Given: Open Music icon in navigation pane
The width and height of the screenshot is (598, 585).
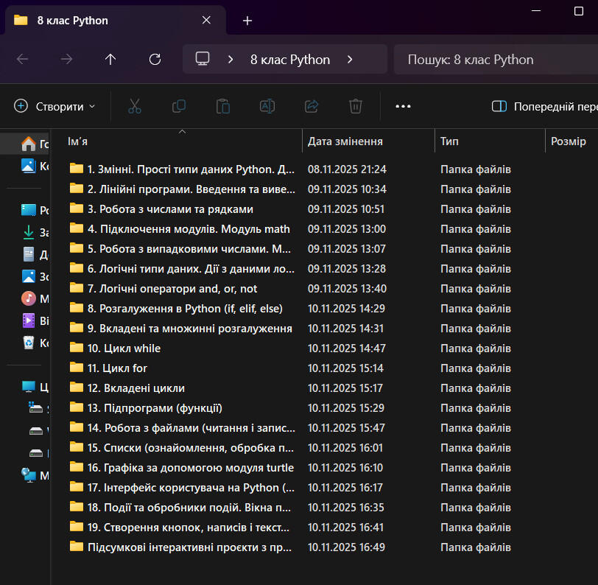Looking at the screenshot, I should click(x=29, y=298).
